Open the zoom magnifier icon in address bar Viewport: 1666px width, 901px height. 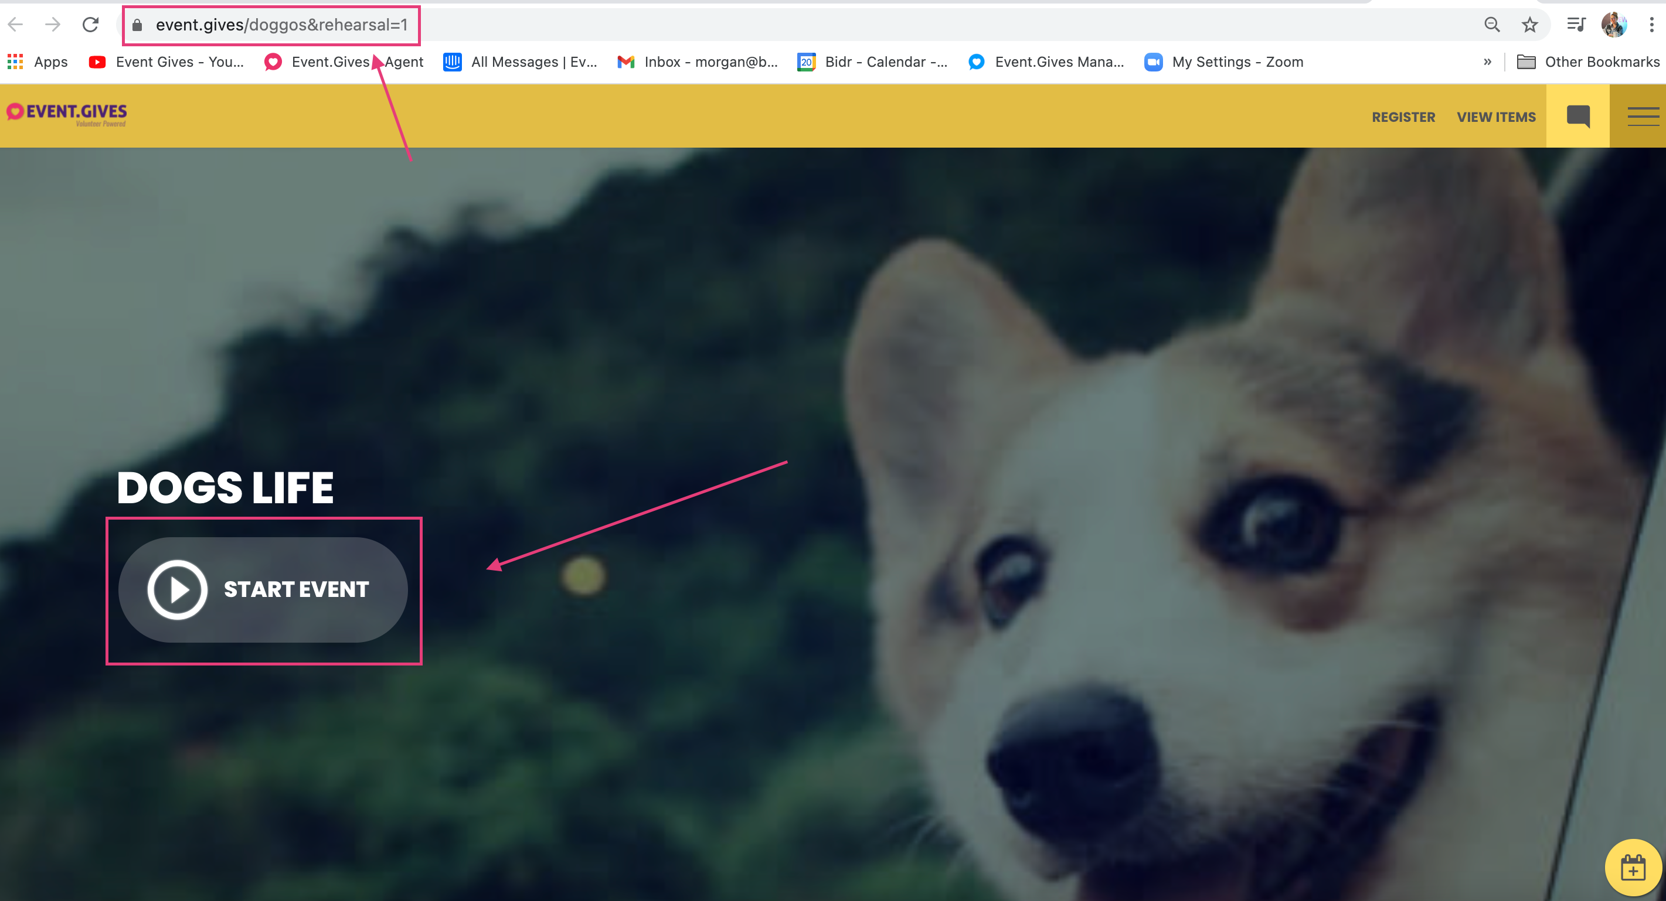tap(1492, 25)
